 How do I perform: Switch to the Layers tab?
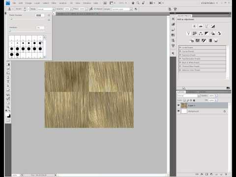tap(181, 92)
